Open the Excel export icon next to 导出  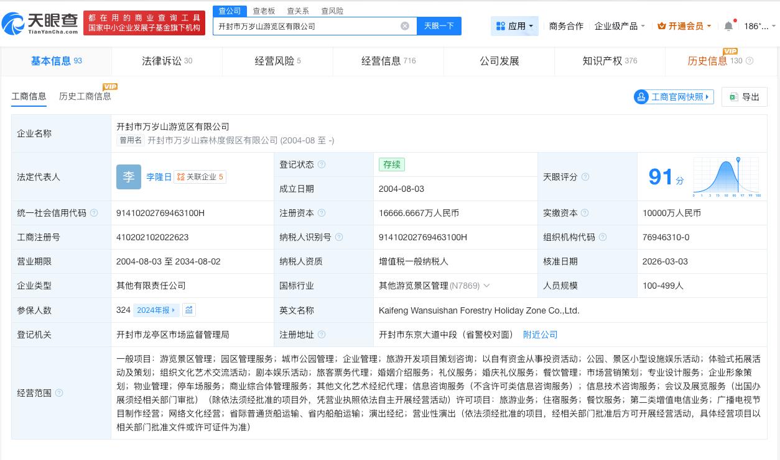coord(733,97)
